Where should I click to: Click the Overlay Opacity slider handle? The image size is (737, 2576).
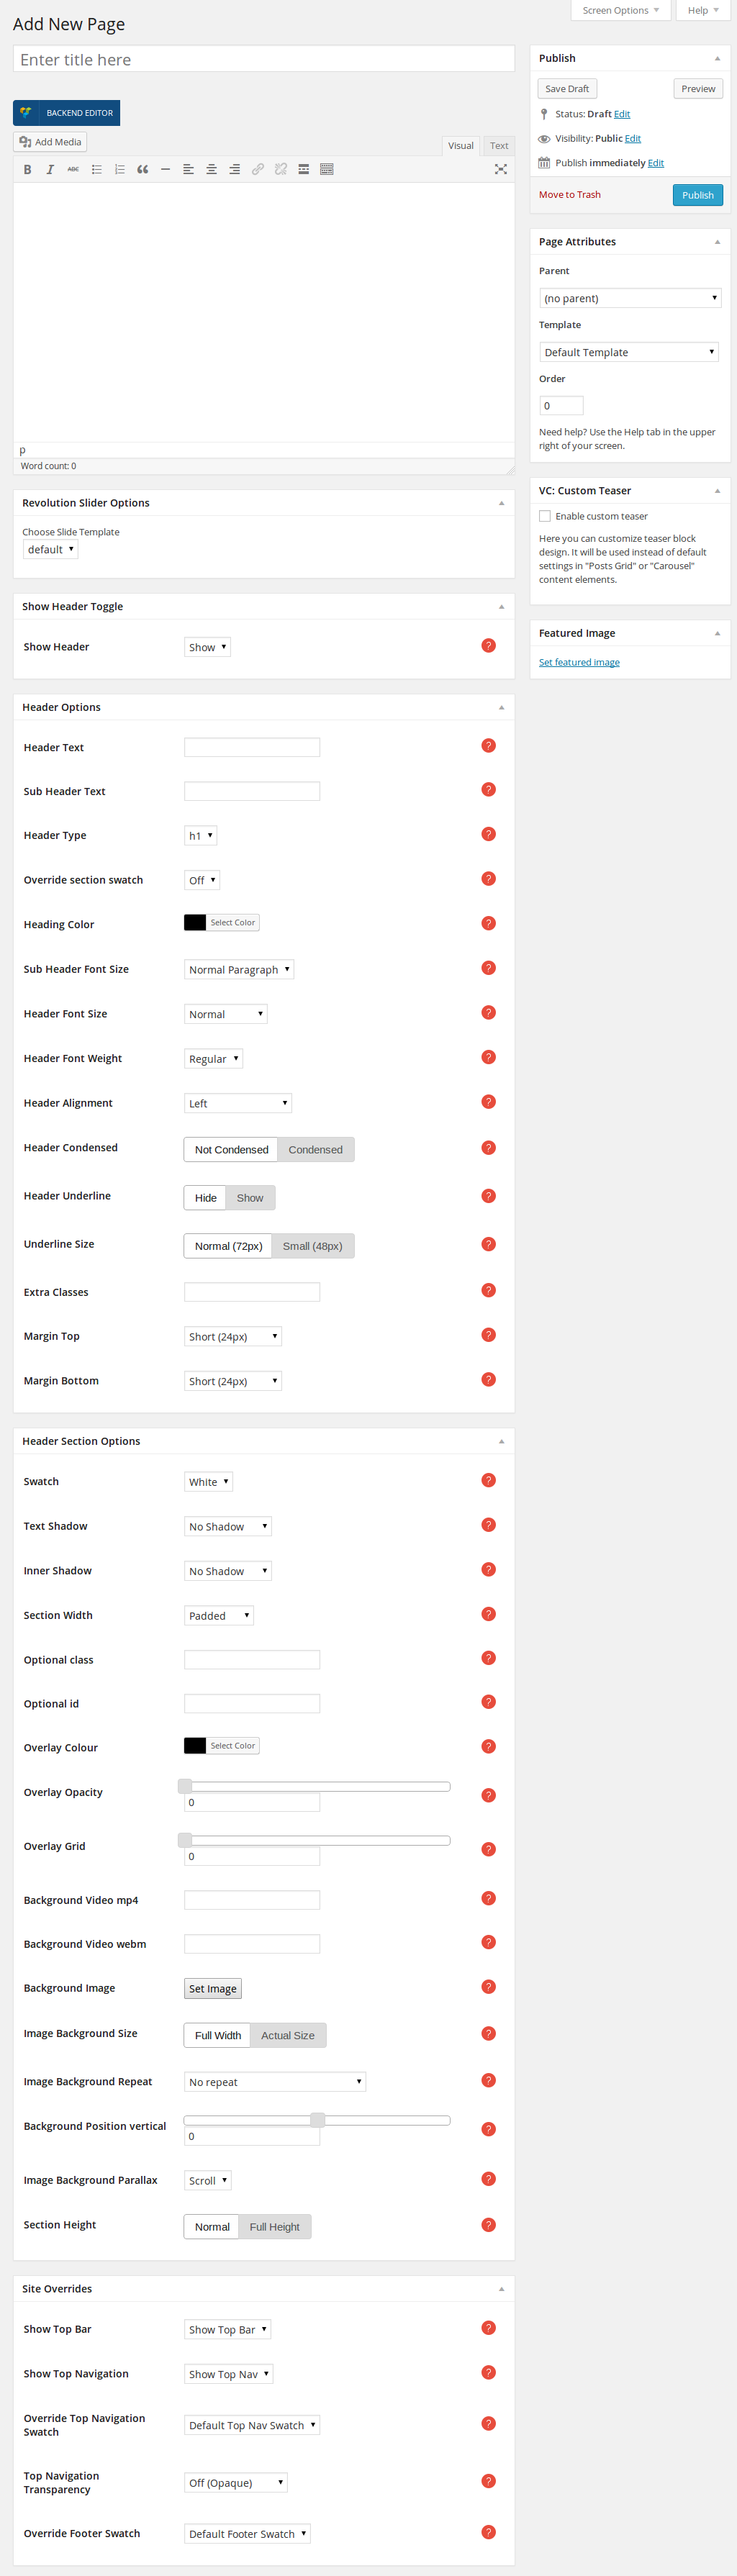[x=185, y=1786]
